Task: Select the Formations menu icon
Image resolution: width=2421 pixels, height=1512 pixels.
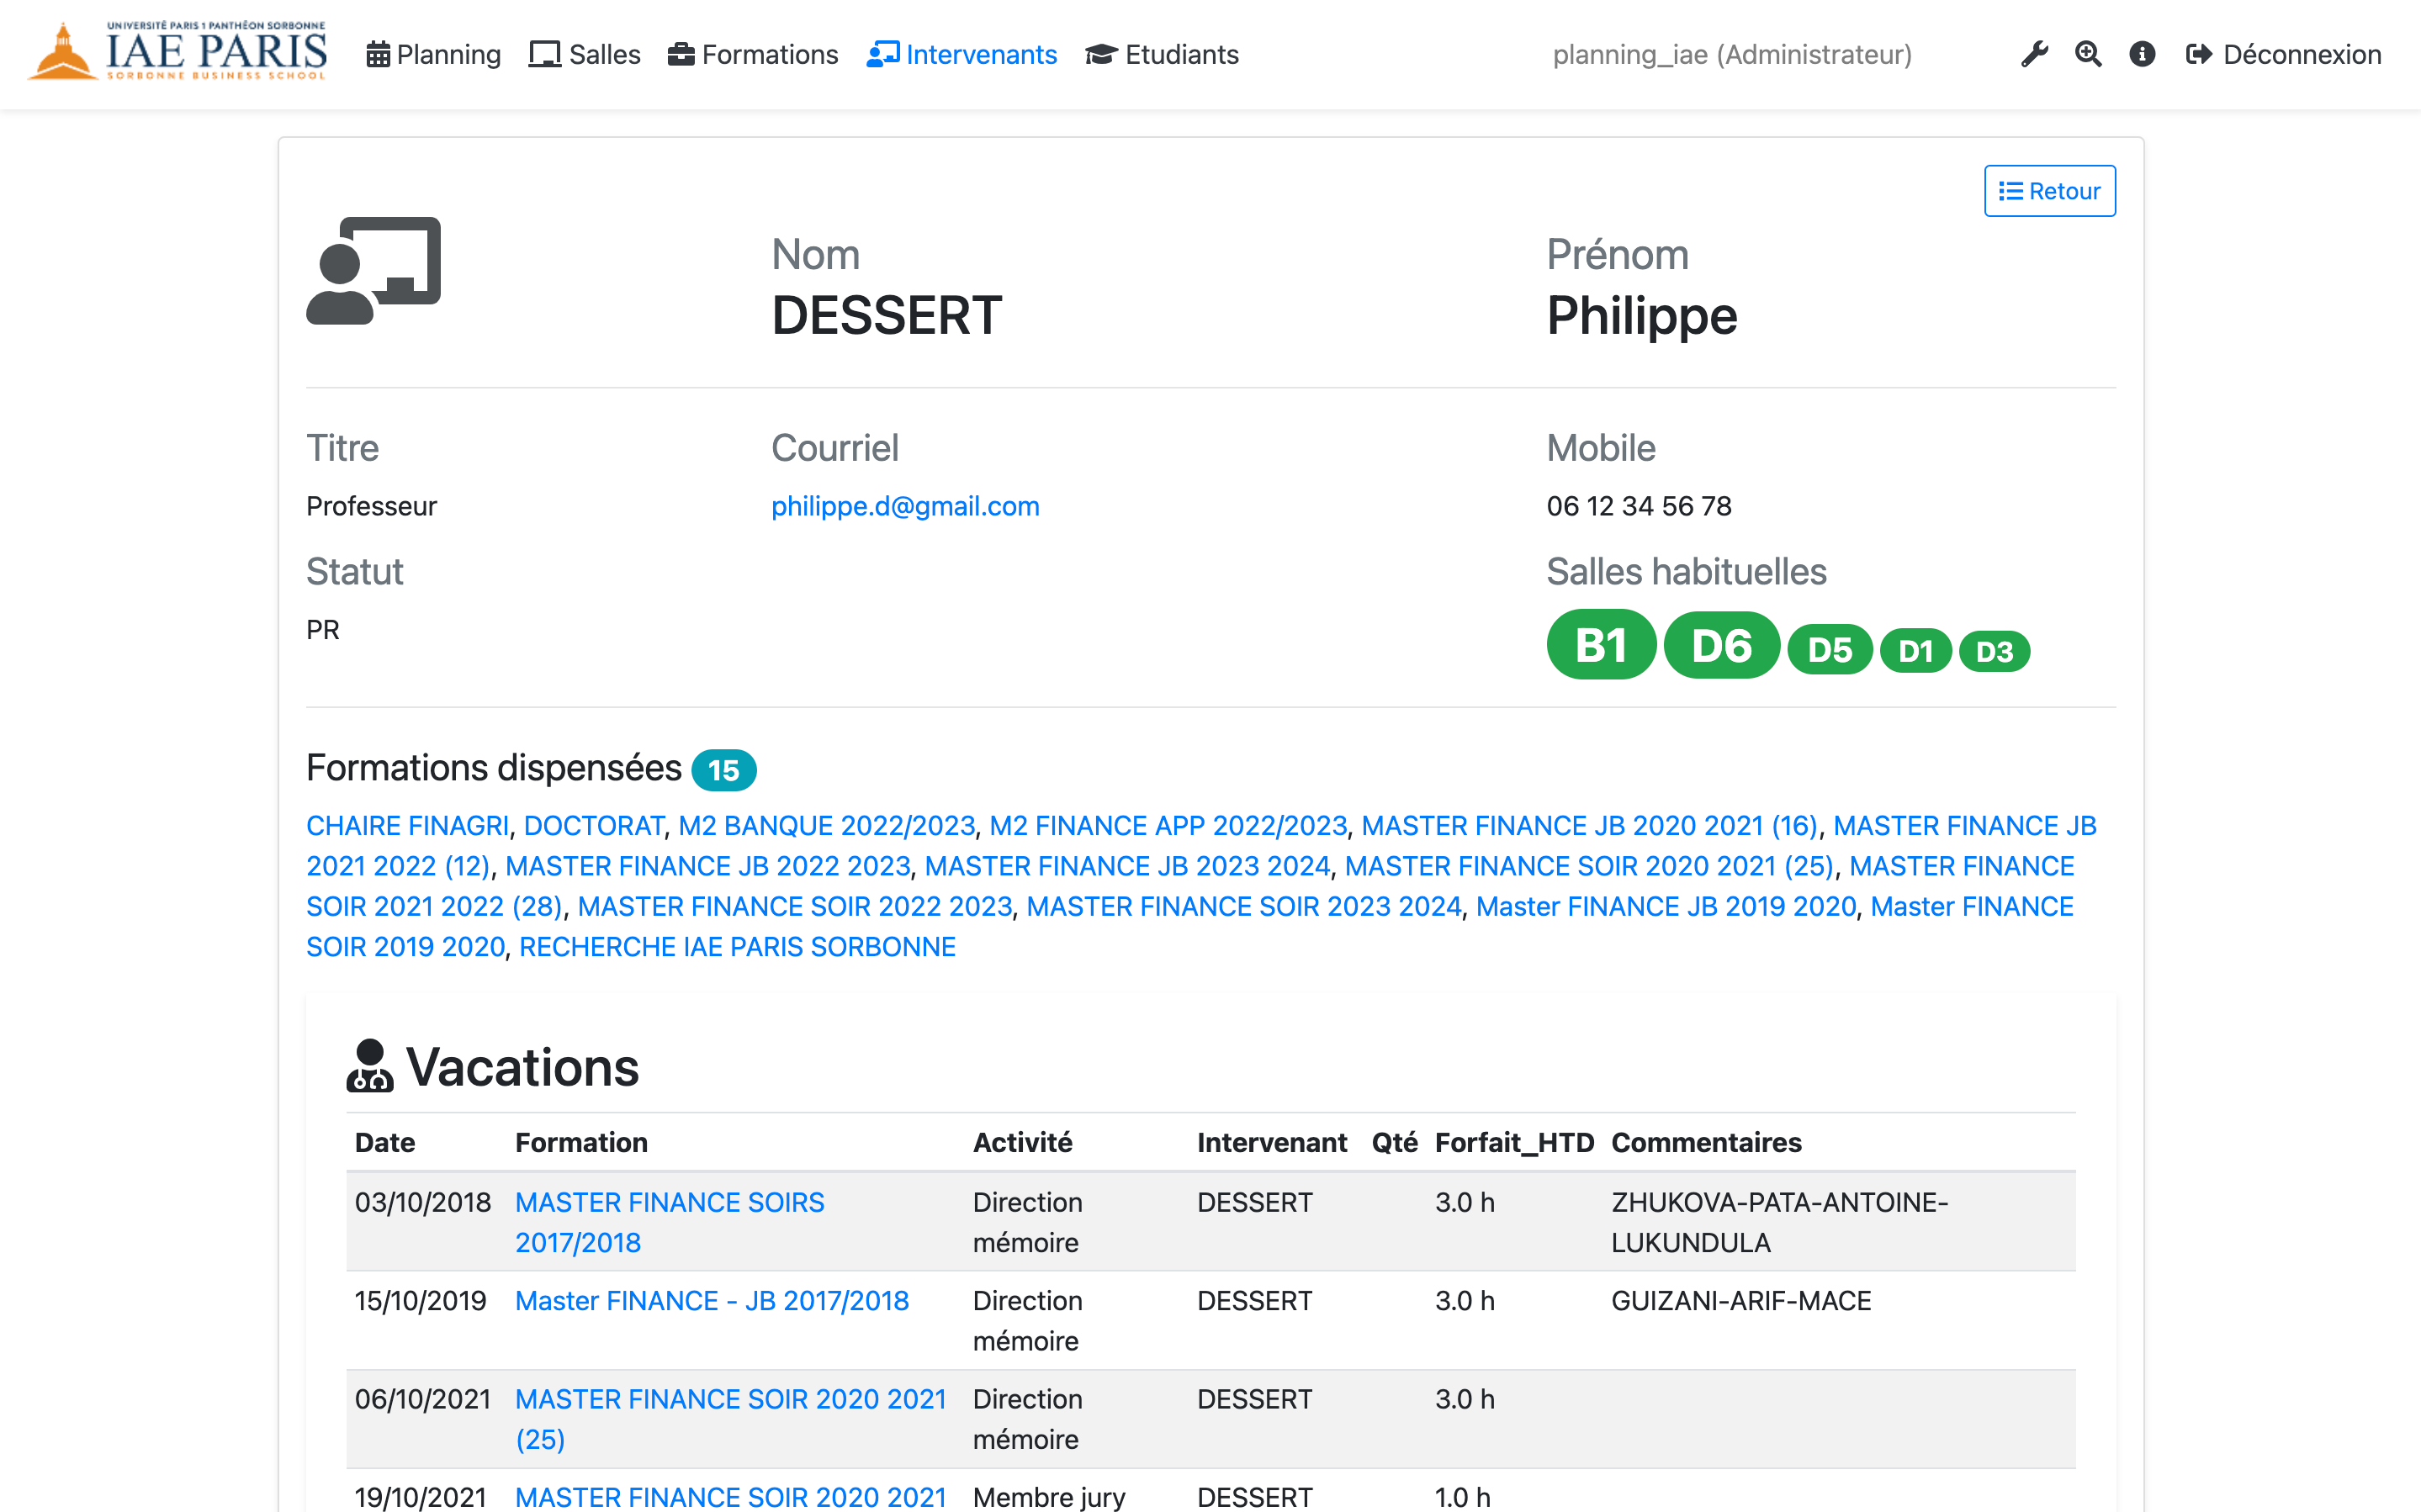Action: pos(677,54)
